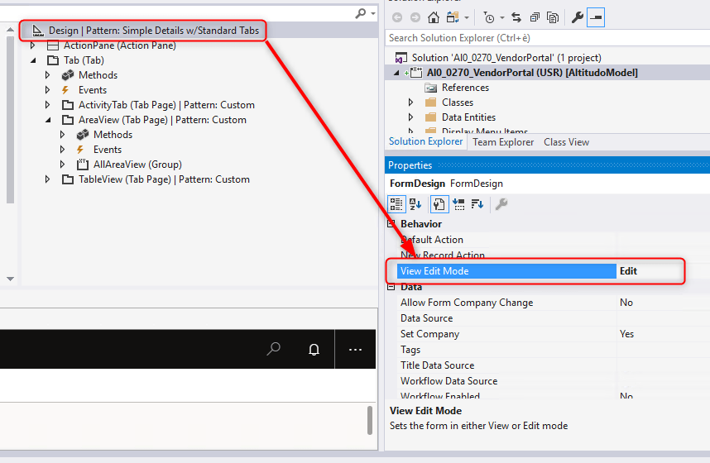The width and height of the screenshot is (710, 463).
Task: Click the magnifier search icon in dark bar
Action: point(273,350)
